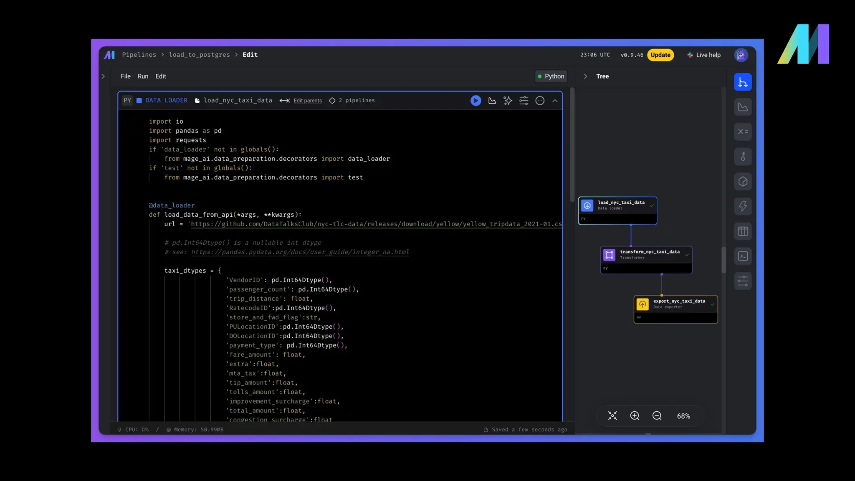Click the Memory: 50.99MB status entry
This screenshot has width=855, height=481.
pyautogui.click(x=195, y=430)
